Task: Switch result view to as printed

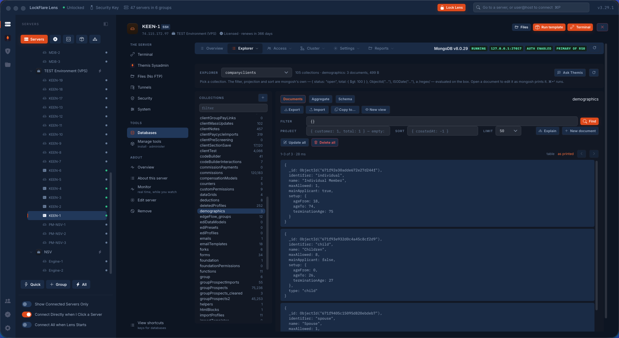Action: [x=565, y=154]
